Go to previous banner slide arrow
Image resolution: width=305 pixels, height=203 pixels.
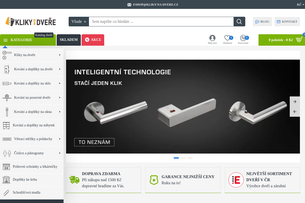295,112
